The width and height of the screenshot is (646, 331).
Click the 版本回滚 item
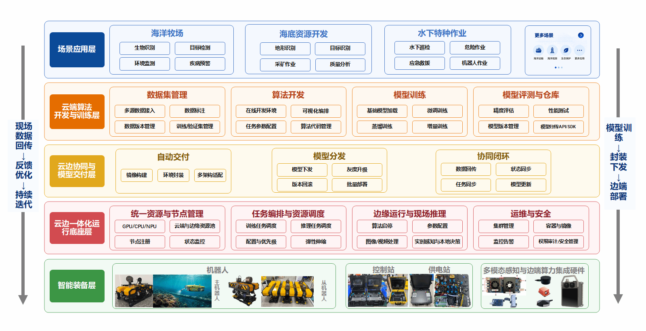click(302, 185)
